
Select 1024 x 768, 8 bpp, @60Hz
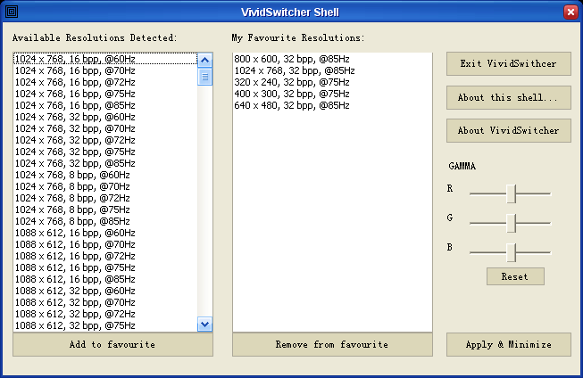[x=105, y=175]
